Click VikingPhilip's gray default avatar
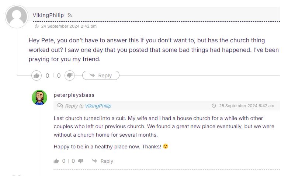288x176 pixels. point(17,17)
